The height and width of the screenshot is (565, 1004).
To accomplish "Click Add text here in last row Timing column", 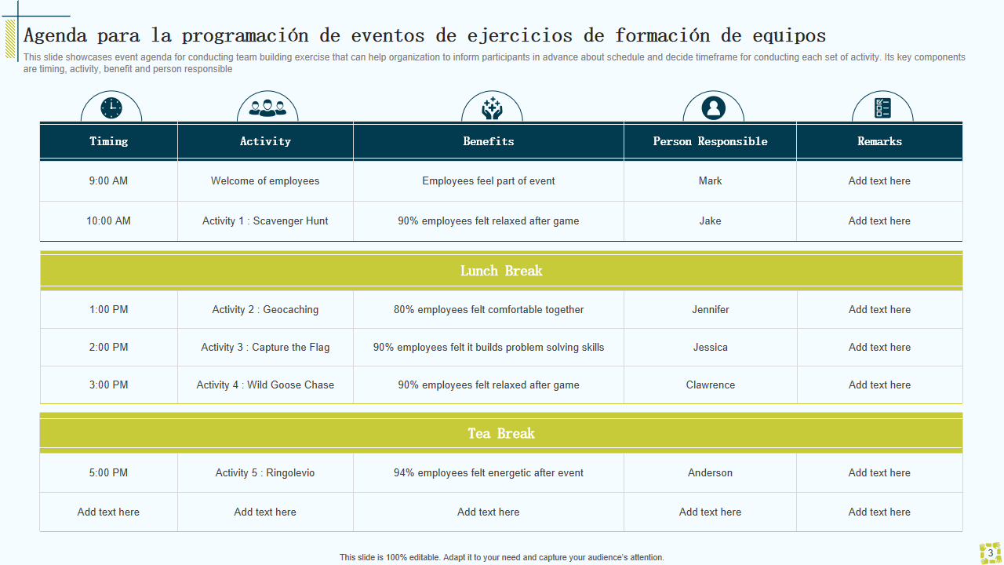I will (109, 512).
